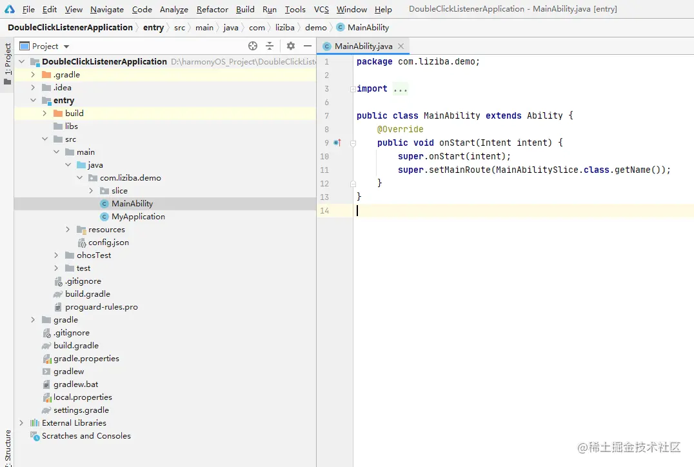
Task: Click the liziba breadcrumb
Action: pyautogui.click(x=284, y=28)
